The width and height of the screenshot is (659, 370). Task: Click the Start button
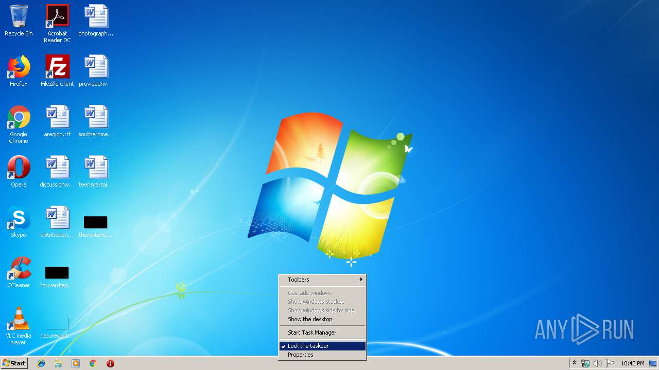click(14, 363)
